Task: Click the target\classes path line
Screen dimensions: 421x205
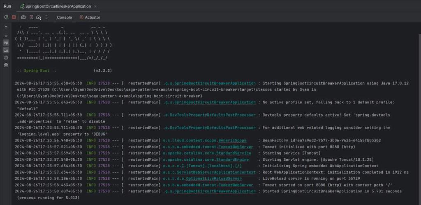Action: [167, 90]
